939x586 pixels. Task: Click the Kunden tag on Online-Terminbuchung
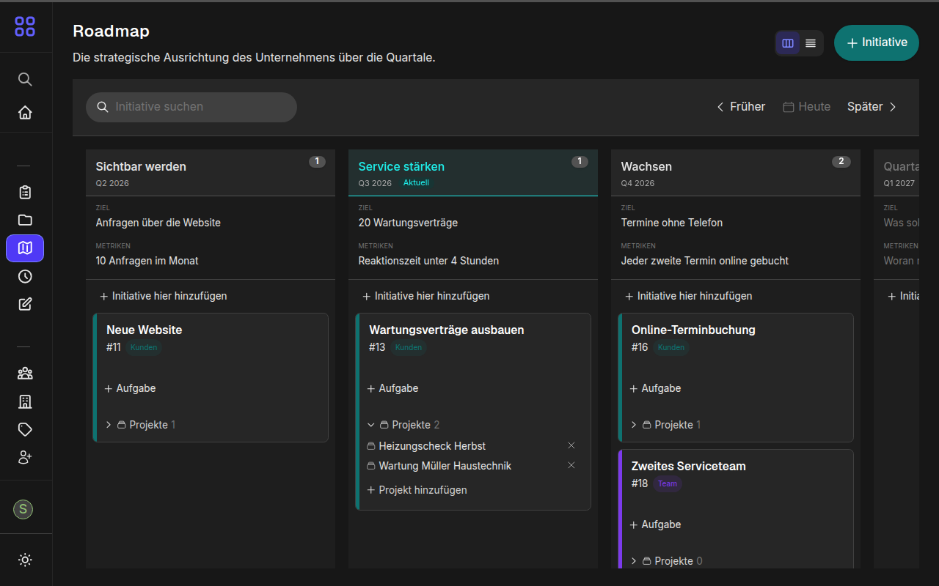click(x=671, y=347)
